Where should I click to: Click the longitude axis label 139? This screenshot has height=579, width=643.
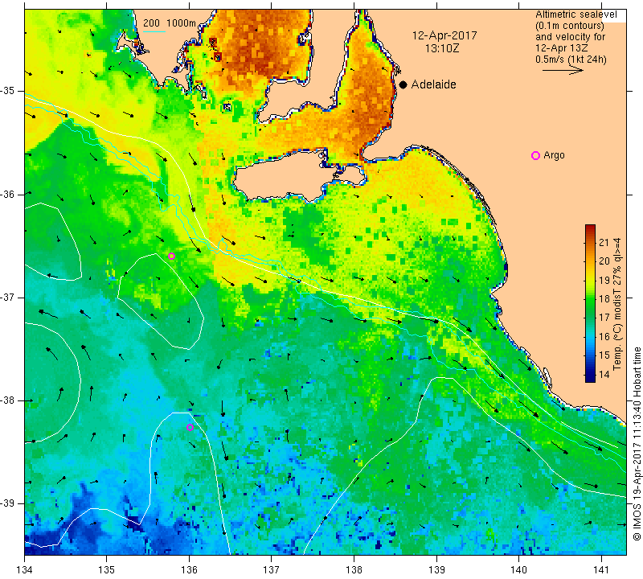point(436,570)
